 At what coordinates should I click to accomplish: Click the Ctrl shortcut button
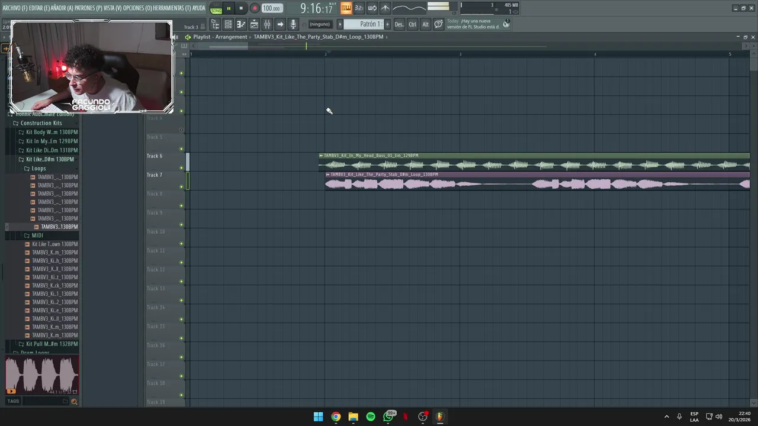click(x=412, y=24)
